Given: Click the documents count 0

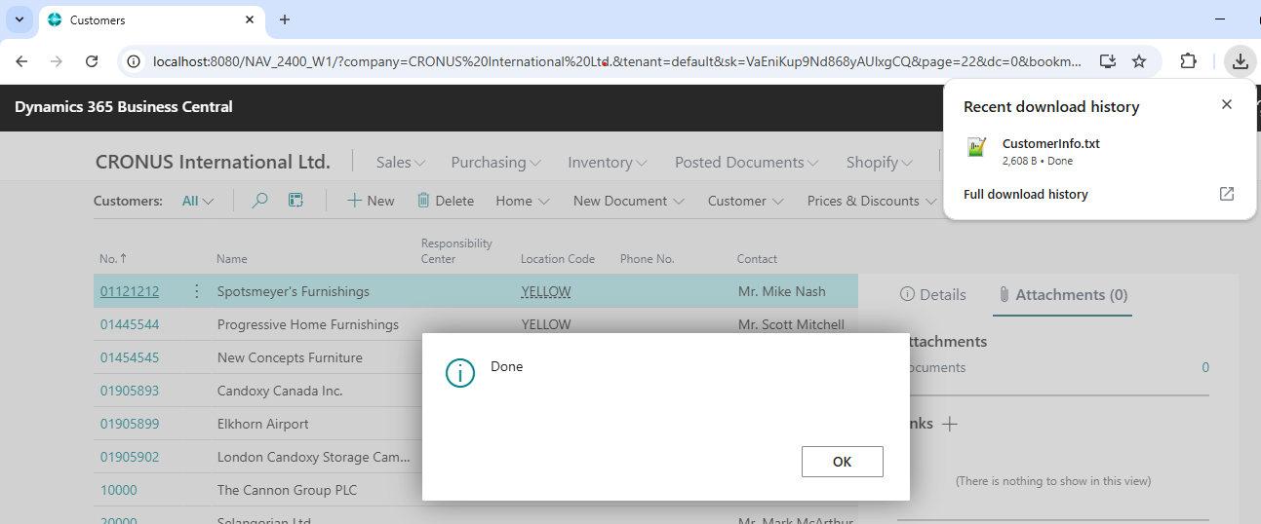Looking at the screenshot, I should [x=1205, y=367].
